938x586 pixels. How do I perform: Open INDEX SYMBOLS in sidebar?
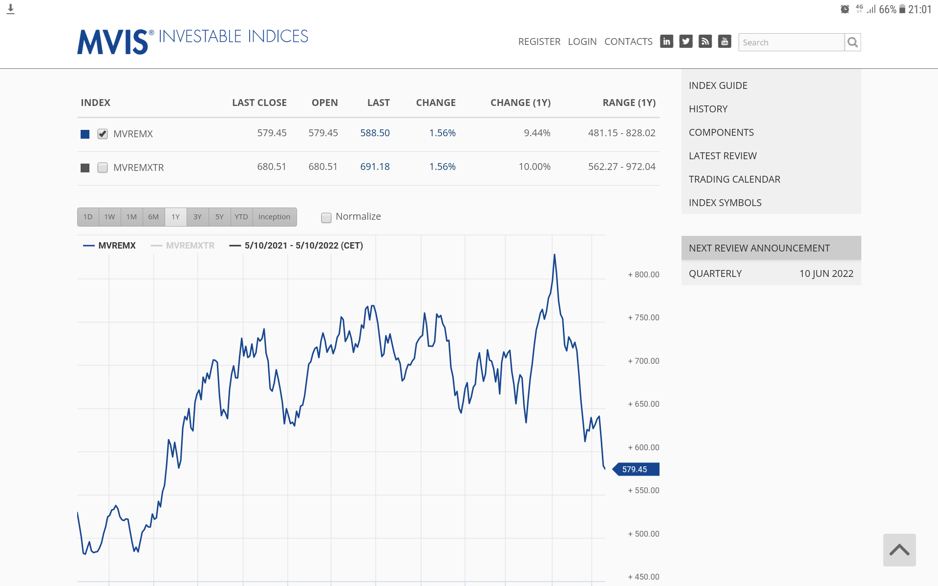point(725,203)
